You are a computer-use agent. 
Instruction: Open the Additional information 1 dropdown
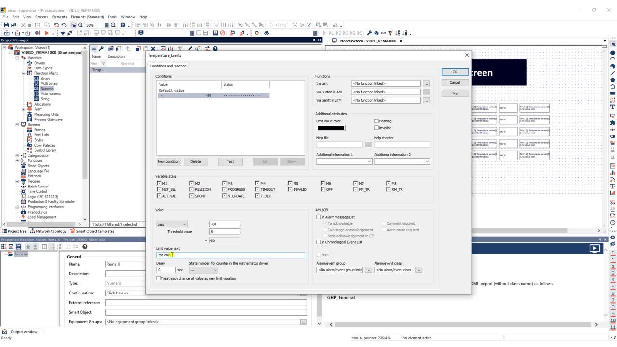[344, 161]
